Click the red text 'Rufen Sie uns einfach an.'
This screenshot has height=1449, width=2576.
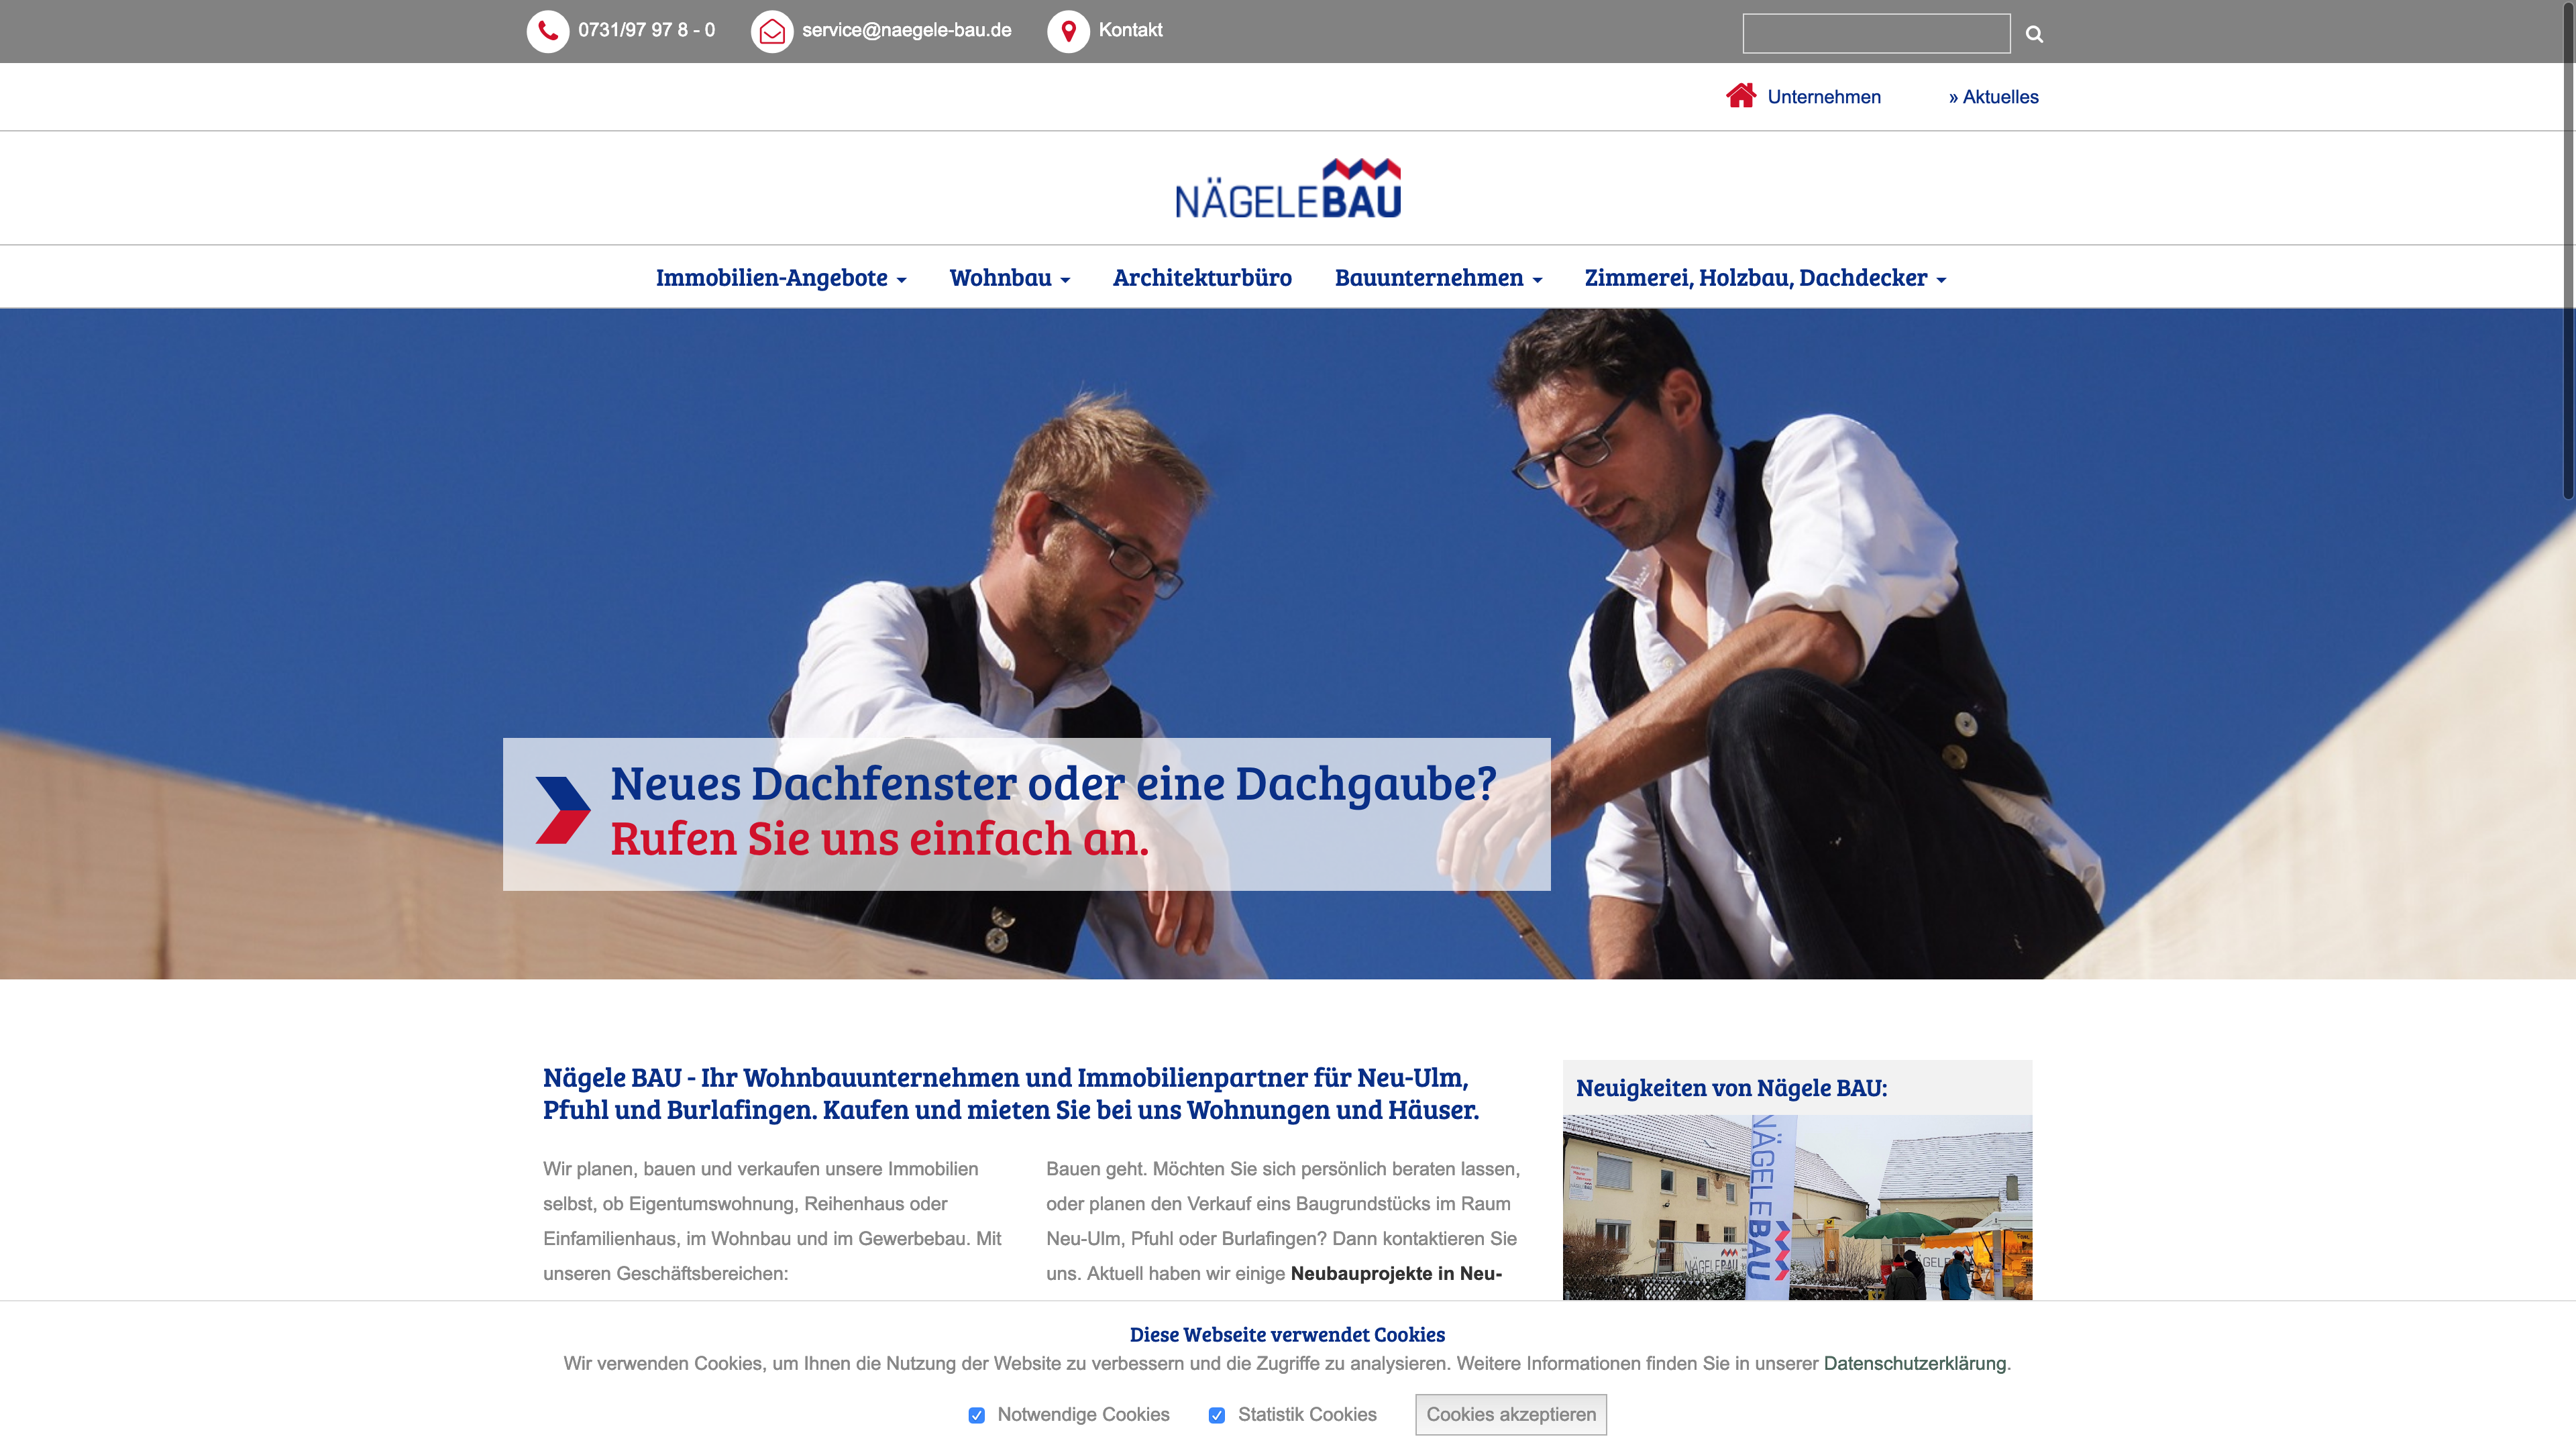(880, 838)
